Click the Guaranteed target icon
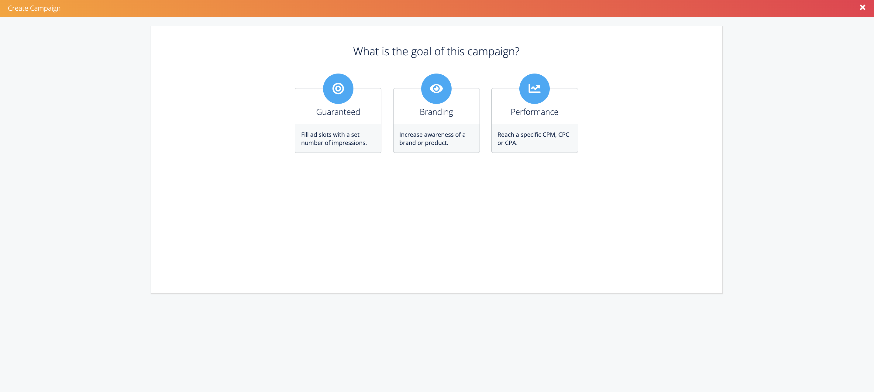 click(338, 89)
